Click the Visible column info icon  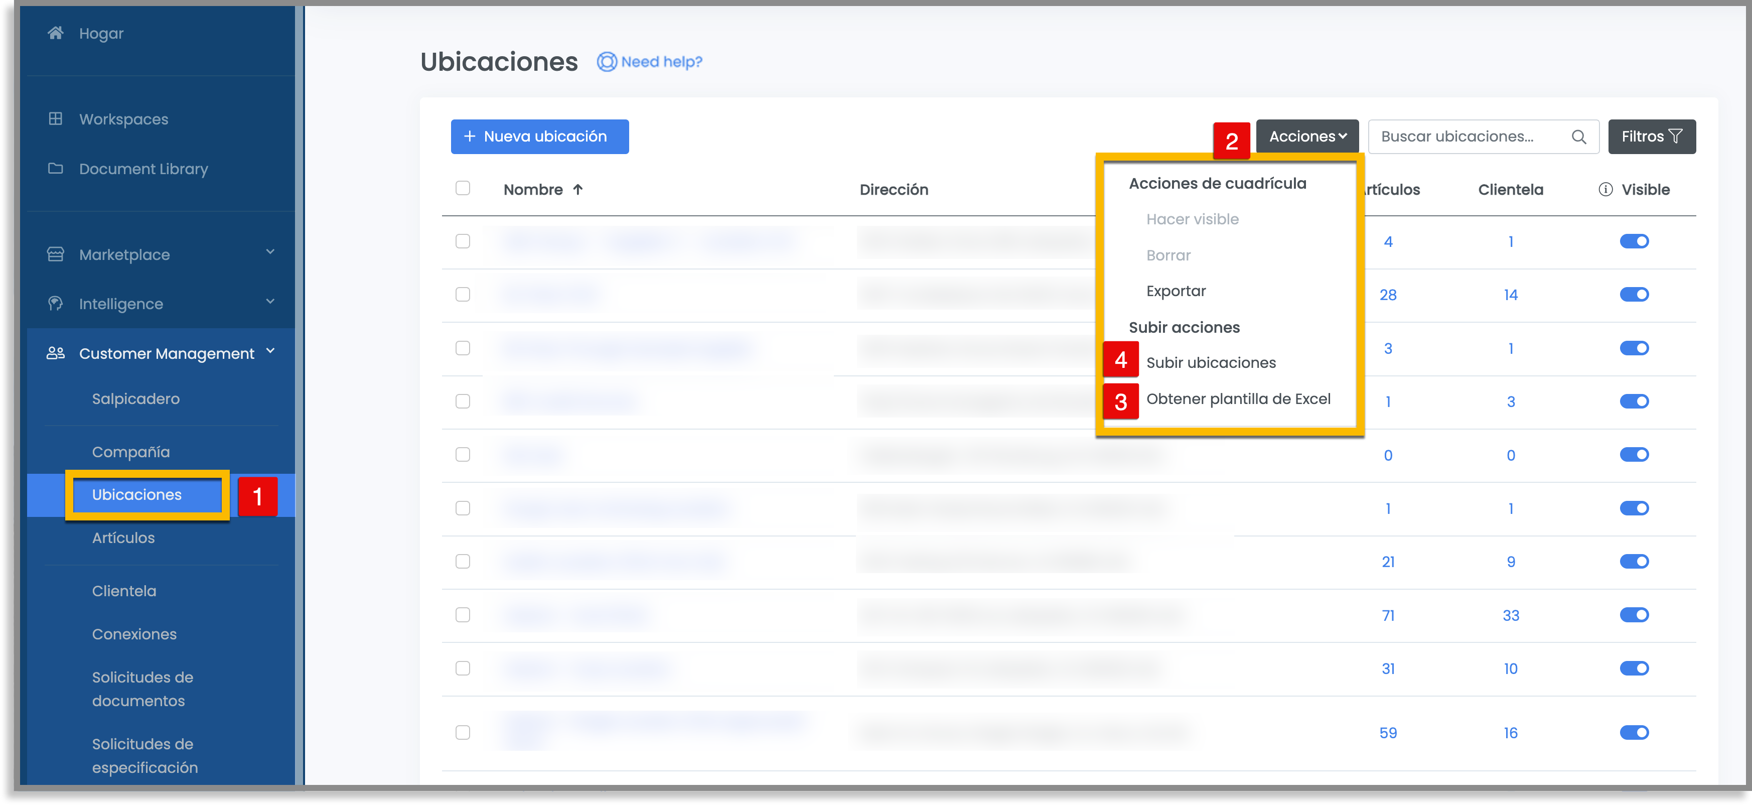pos(1605,189)
